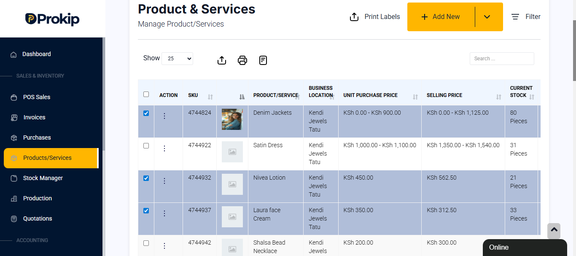576x256 pixels.
Task: Sort by Selling Price column arrows
Action: coord(499,97)
